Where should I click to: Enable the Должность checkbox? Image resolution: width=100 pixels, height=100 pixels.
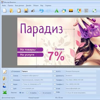pos(55,76)
